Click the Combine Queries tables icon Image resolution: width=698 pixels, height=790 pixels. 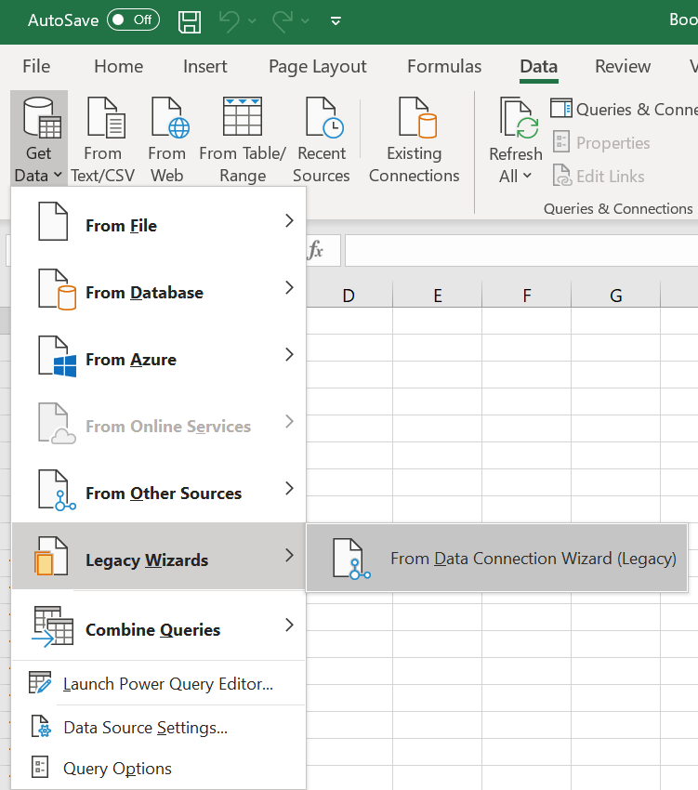52,626
